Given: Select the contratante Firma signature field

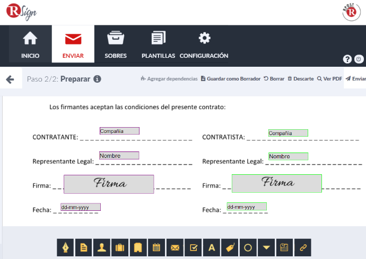Looking at the screenshot, I should point(109,184).
